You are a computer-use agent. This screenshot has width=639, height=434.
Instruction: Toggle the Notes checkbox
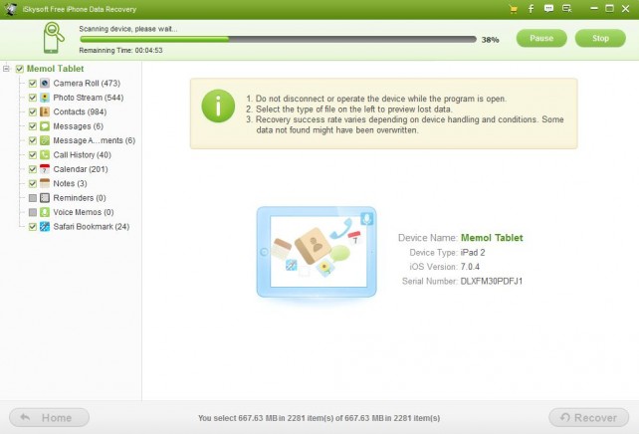[33, 184]
